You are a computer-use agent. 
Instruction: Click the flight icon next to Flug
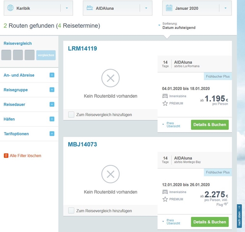tap(226, 204)
